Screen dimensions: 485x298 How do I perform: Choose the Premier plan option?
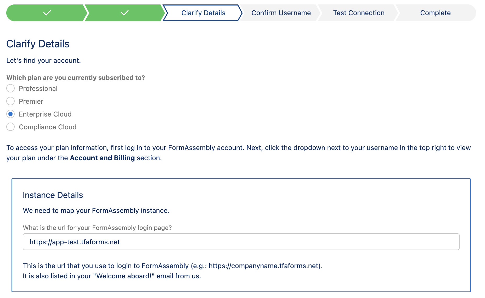[10, 101]
